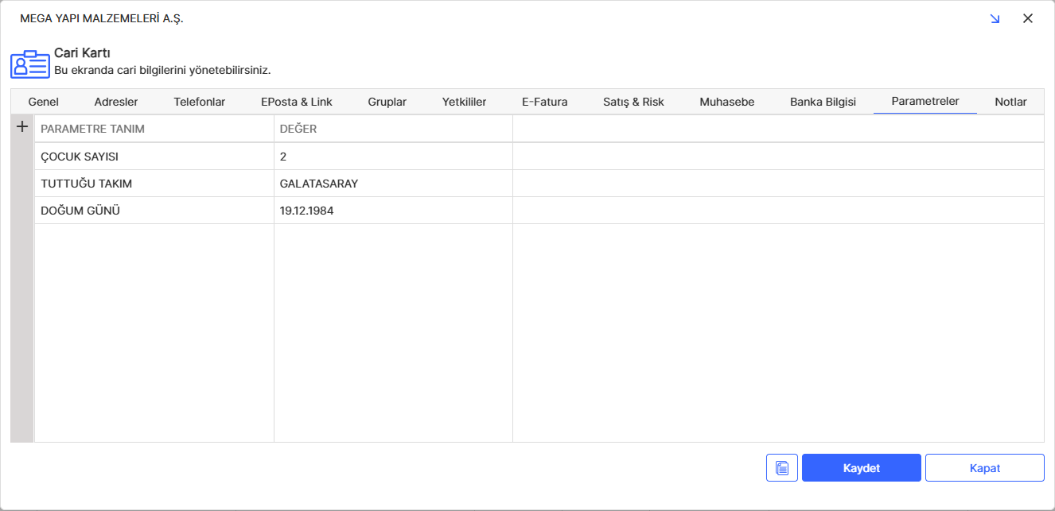Switch to the Notlar tab
Viewport: 1055px width, 511px height.
tap(1010, 102)
